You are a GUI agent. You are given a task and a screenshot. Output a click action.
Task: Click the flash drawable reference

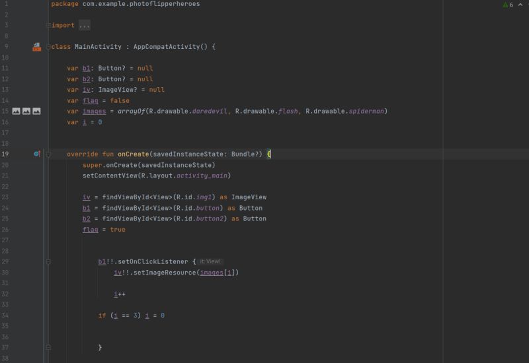pos(288,111)
